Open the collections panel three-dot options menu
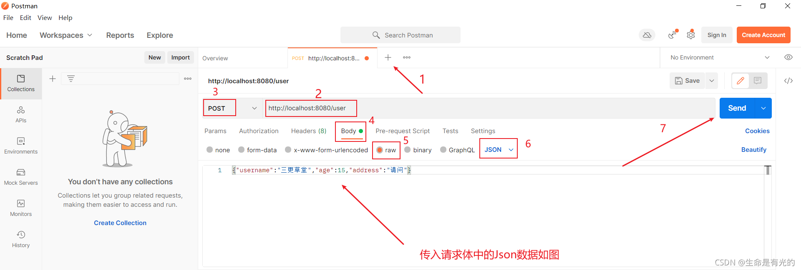This screenshot has width=801, height=270. click(x=188, y=79)
